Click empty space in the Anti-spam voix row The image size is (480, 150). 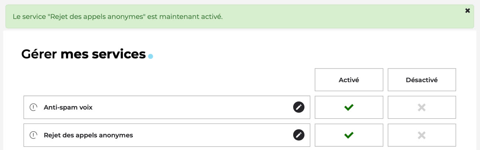pyautogui.click(x=192, y=108)
